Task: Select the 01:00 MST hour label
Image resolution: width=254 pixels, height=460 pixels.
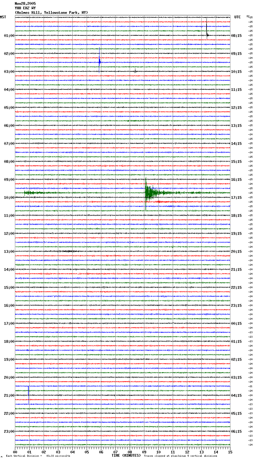Action: 9,36
